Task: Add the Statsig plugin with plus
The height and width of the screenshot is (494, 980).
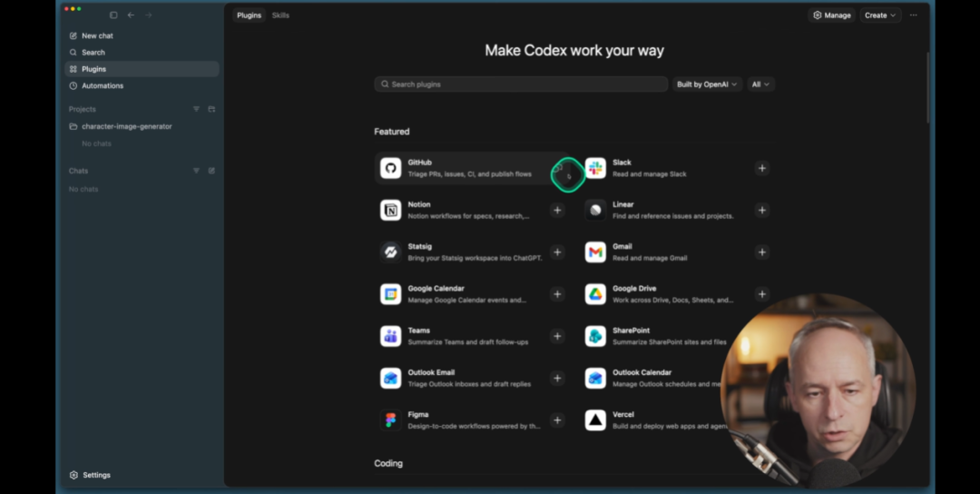Action: pyautogui.click(x=557, y=252)
